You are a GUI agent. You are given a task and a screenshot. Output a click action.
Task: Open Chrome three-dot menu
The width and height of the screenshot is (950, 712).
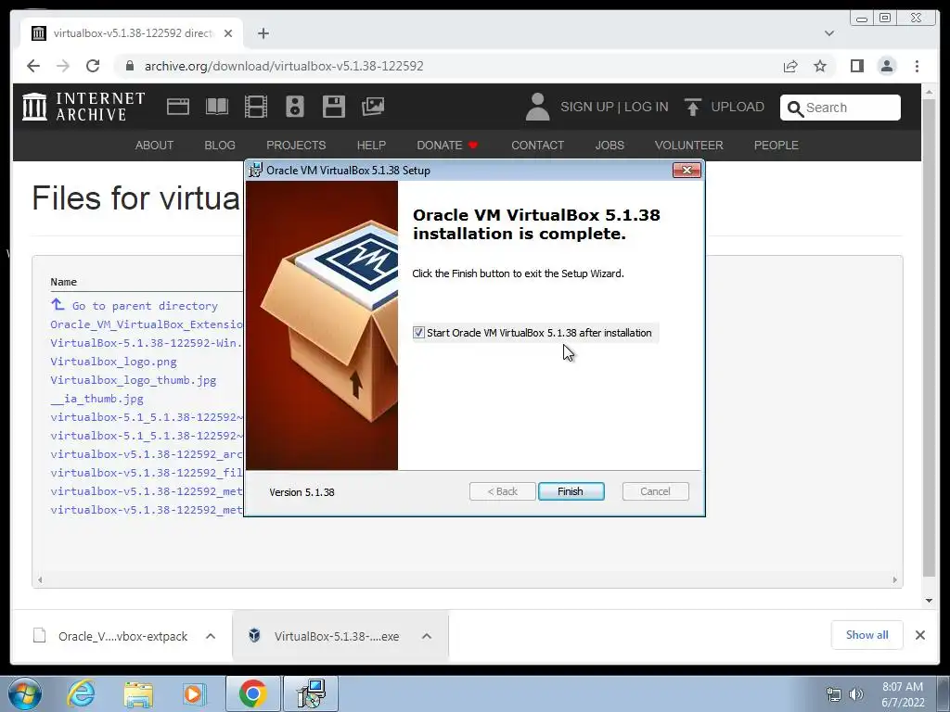click(x=917, y=66)
